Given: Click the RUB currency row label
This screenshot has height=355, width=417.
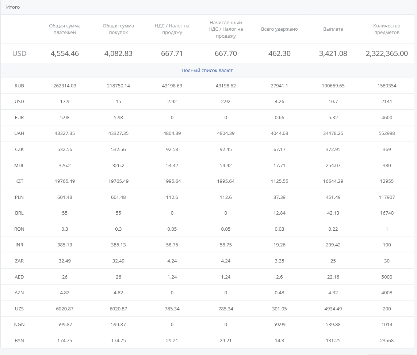Looking at the screenshot, I should point(19,86).
